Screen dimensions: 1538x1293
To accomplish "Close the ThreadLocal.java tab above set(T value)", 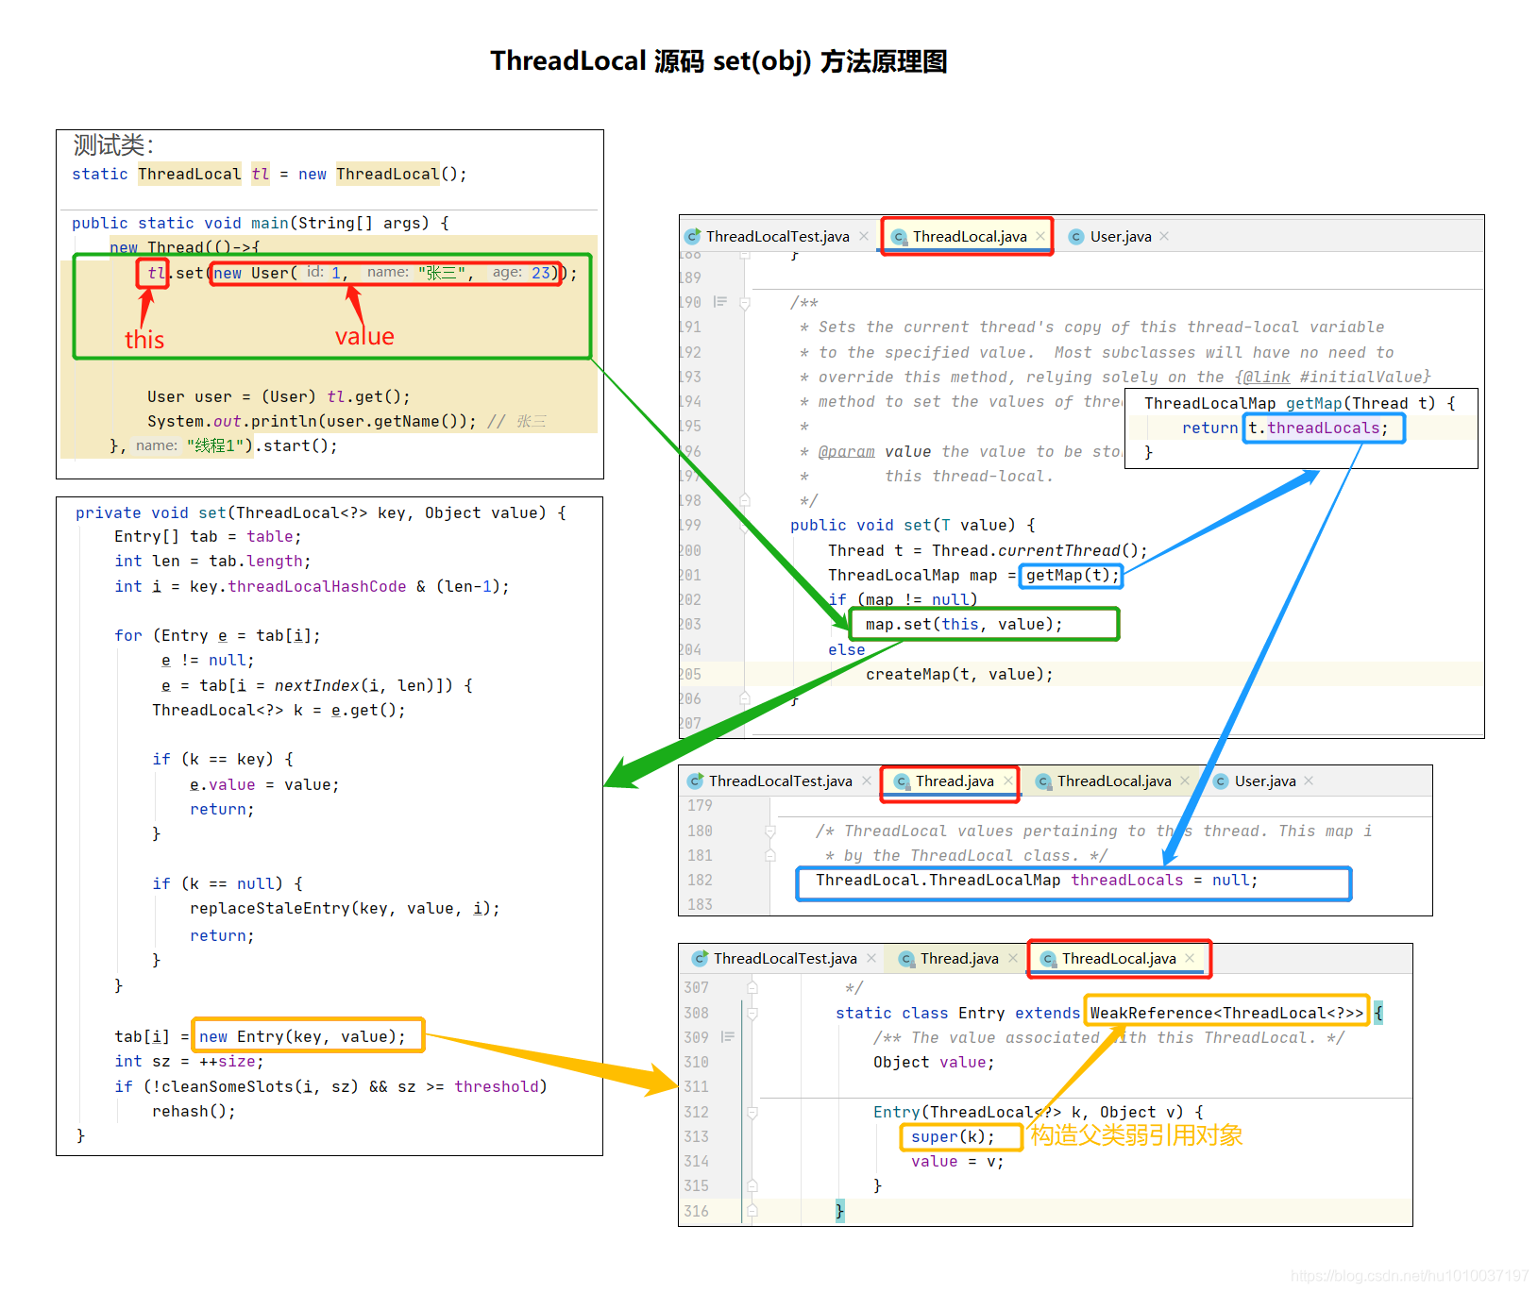I will click(1040, 236).
